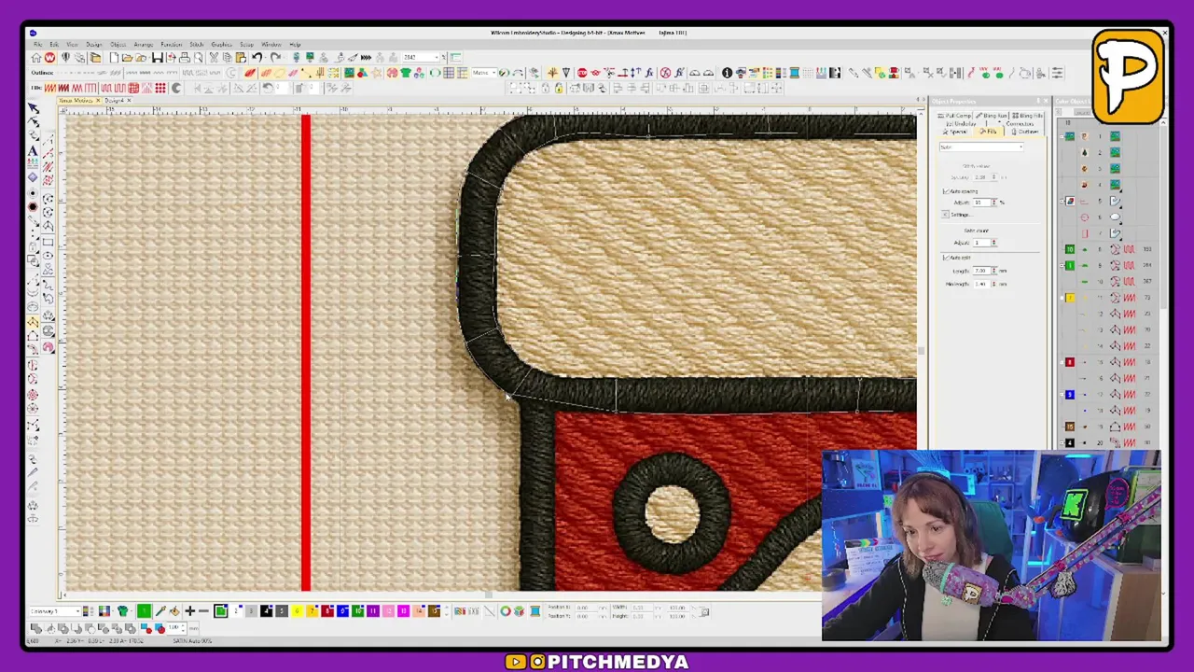Viewport: 1194px width, 672px height.
Task: Select yellow color 6 in palette
Action: [297, 611]
